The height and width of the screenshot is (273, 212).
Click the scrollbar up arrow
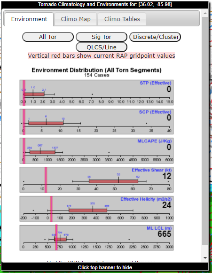(x=205, y=13)
